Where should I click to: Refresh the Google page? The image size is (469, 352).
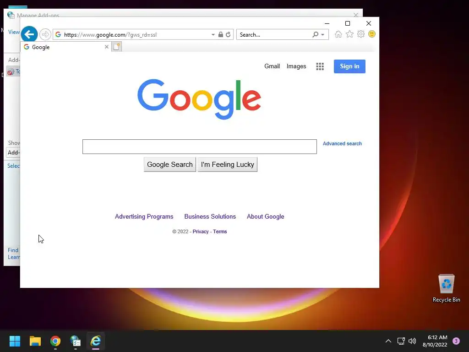228,35
